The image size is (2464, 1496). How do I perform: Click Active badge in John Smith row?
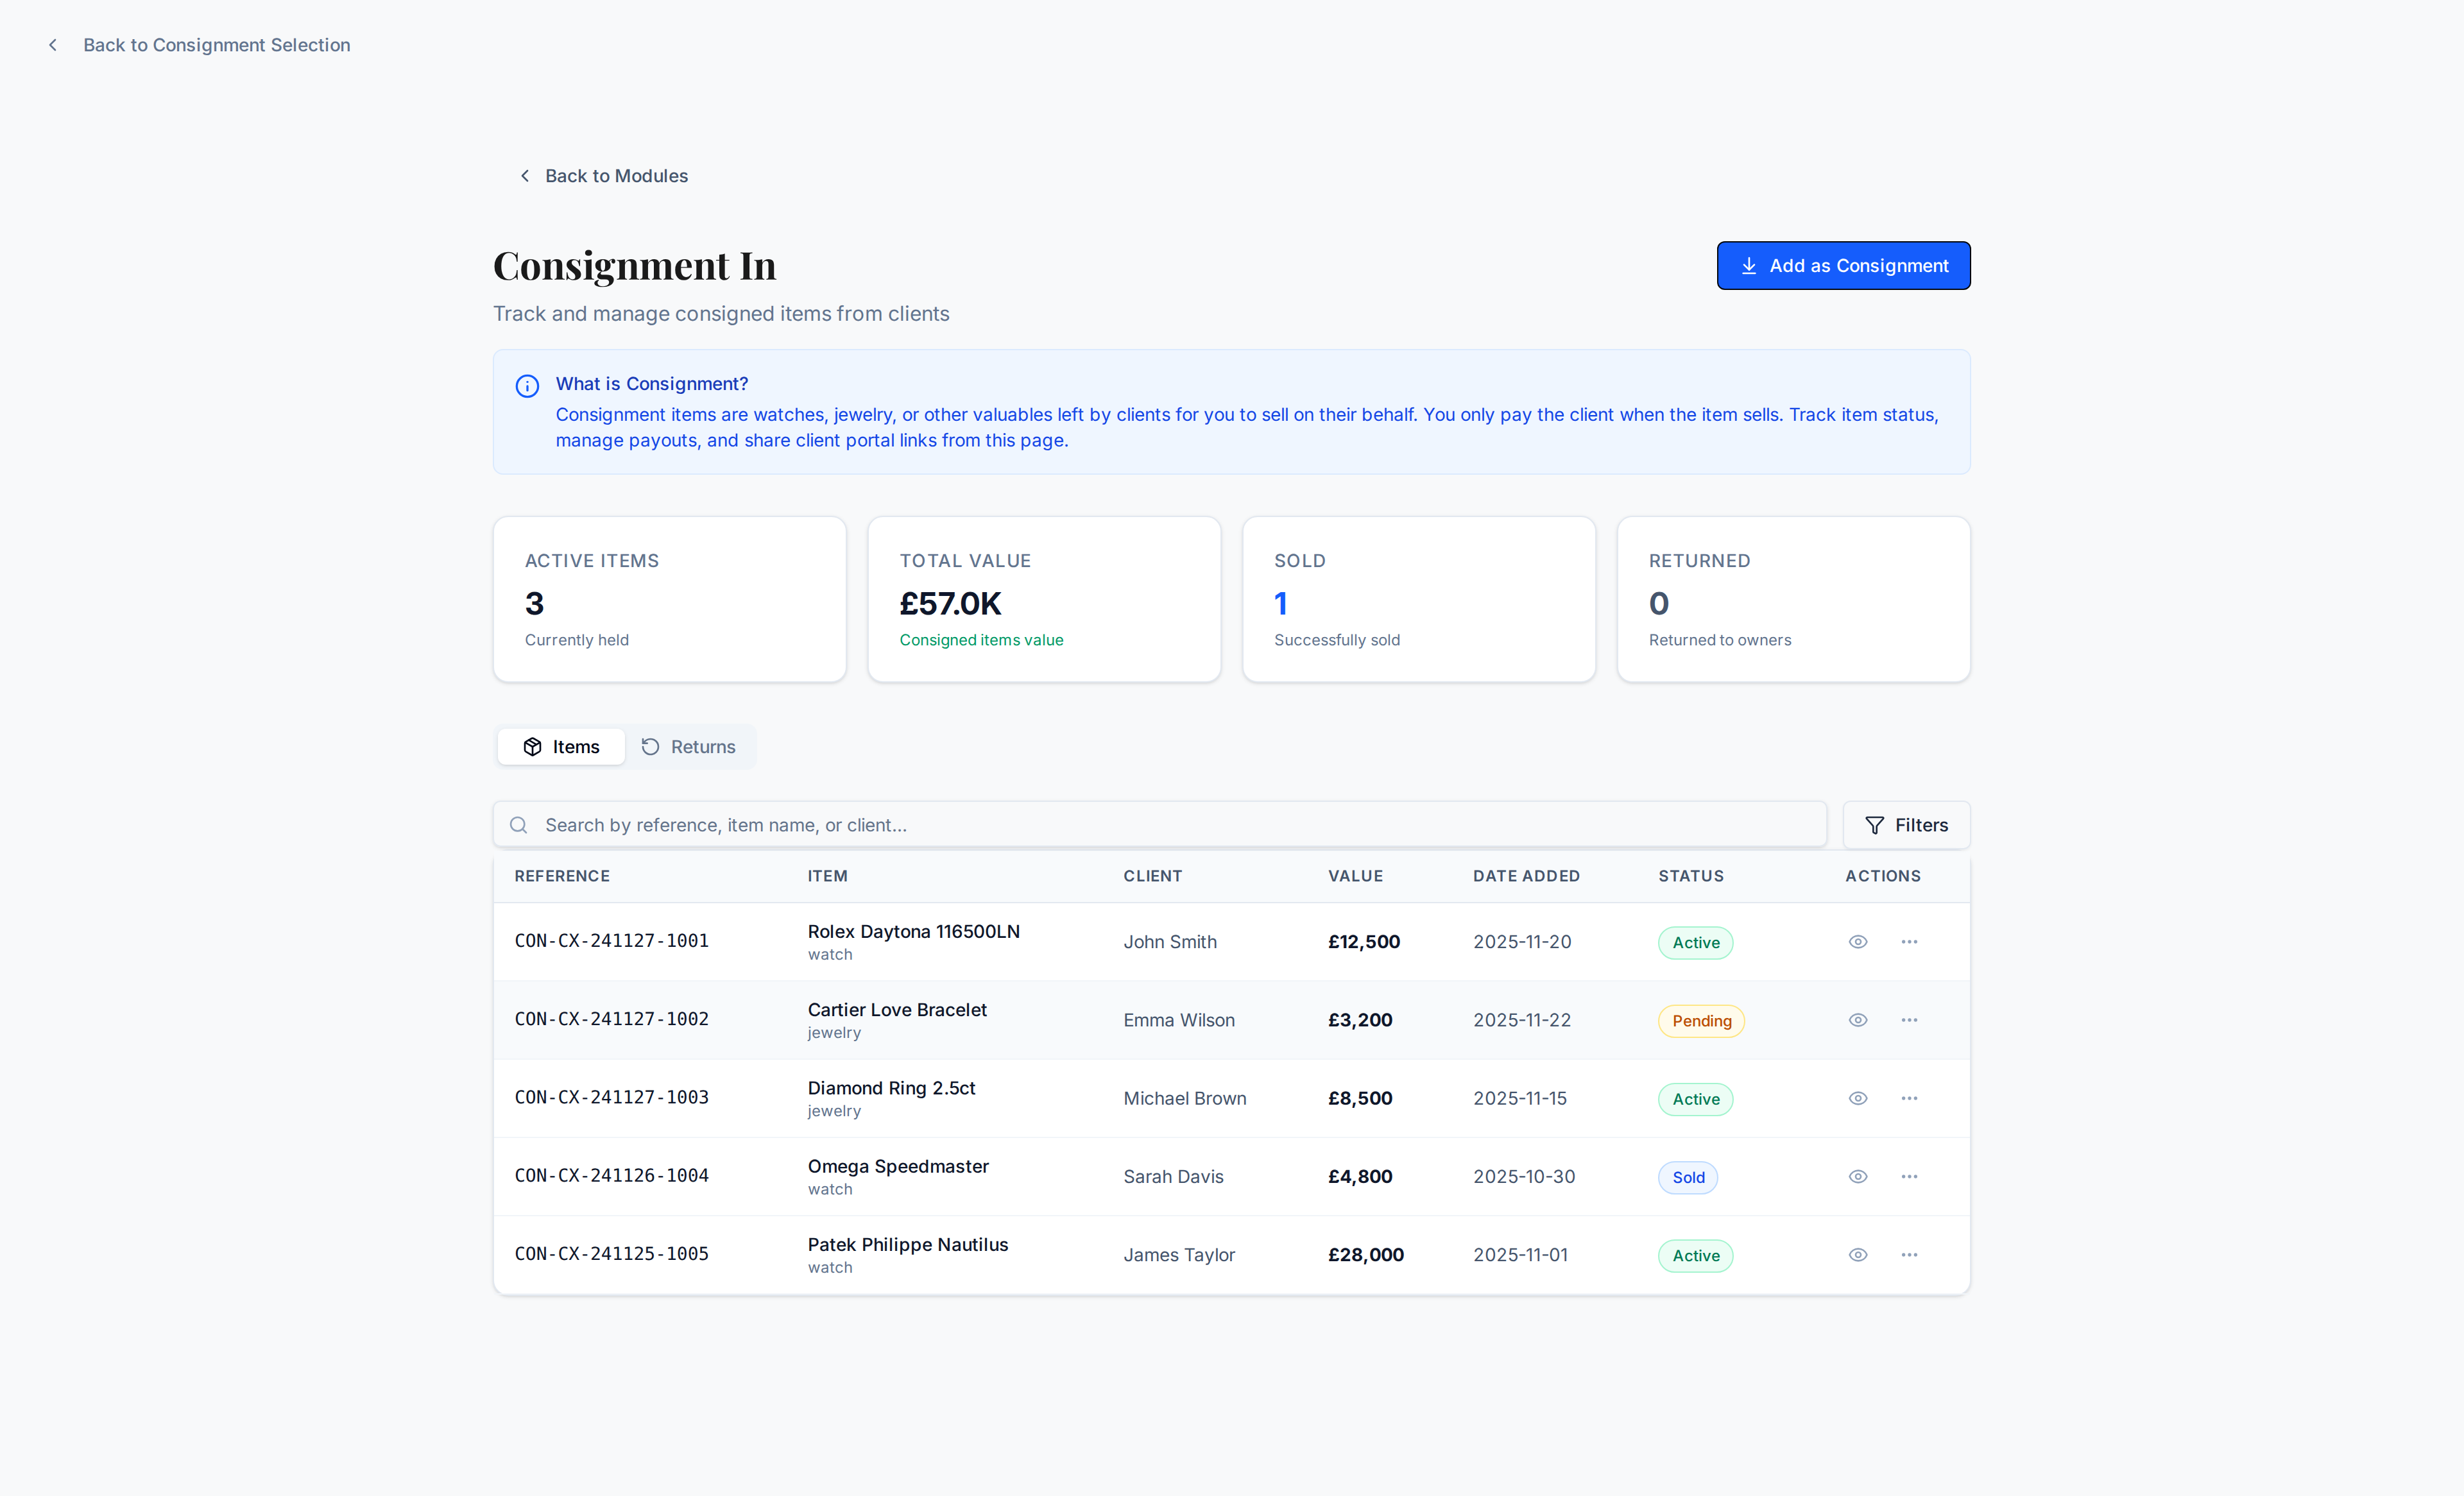click(x=1695, y=943)
